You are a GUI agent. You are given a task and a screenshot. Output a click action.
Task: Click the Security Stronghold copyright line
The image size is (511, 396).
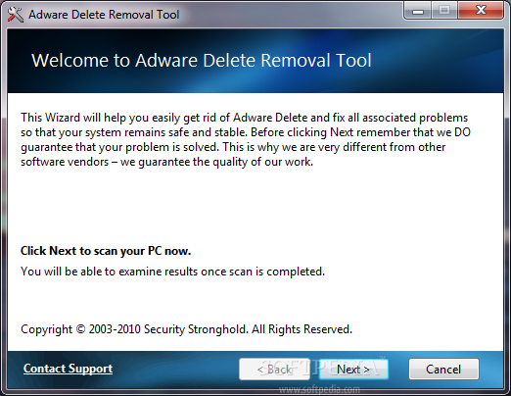click(x=186, y=329)
